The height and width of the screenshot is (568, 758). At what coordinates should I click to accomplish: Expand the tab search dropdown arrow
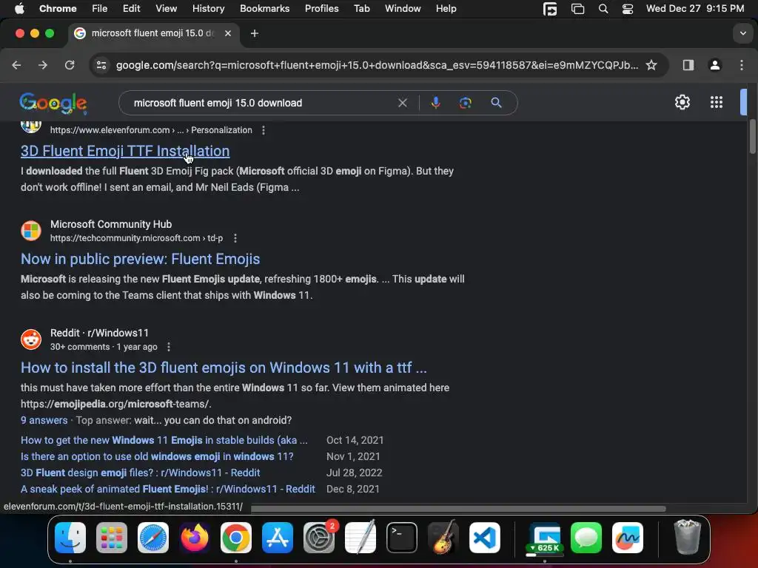click(742, 33)
